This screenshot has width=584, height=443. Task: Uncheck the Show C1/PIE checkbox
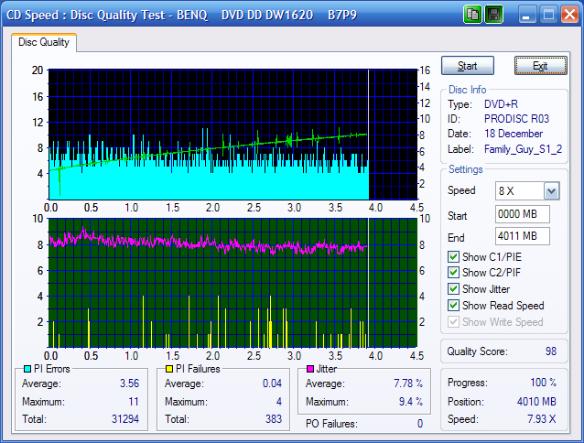tap(454, 256)
